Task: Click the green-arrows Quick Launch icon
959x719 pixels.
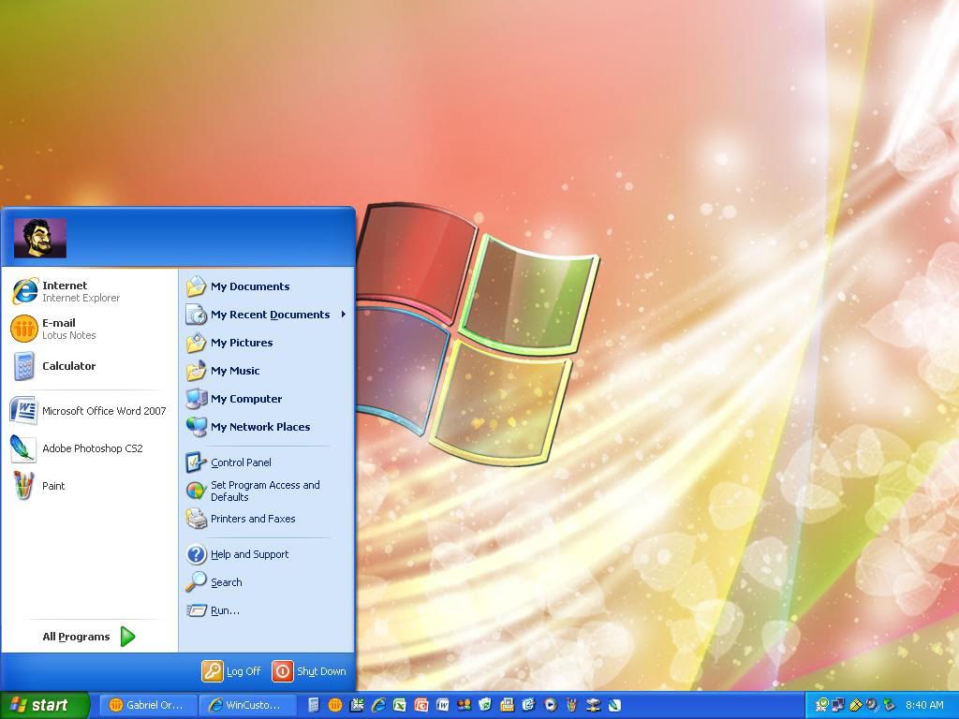Action: point(357,705)
